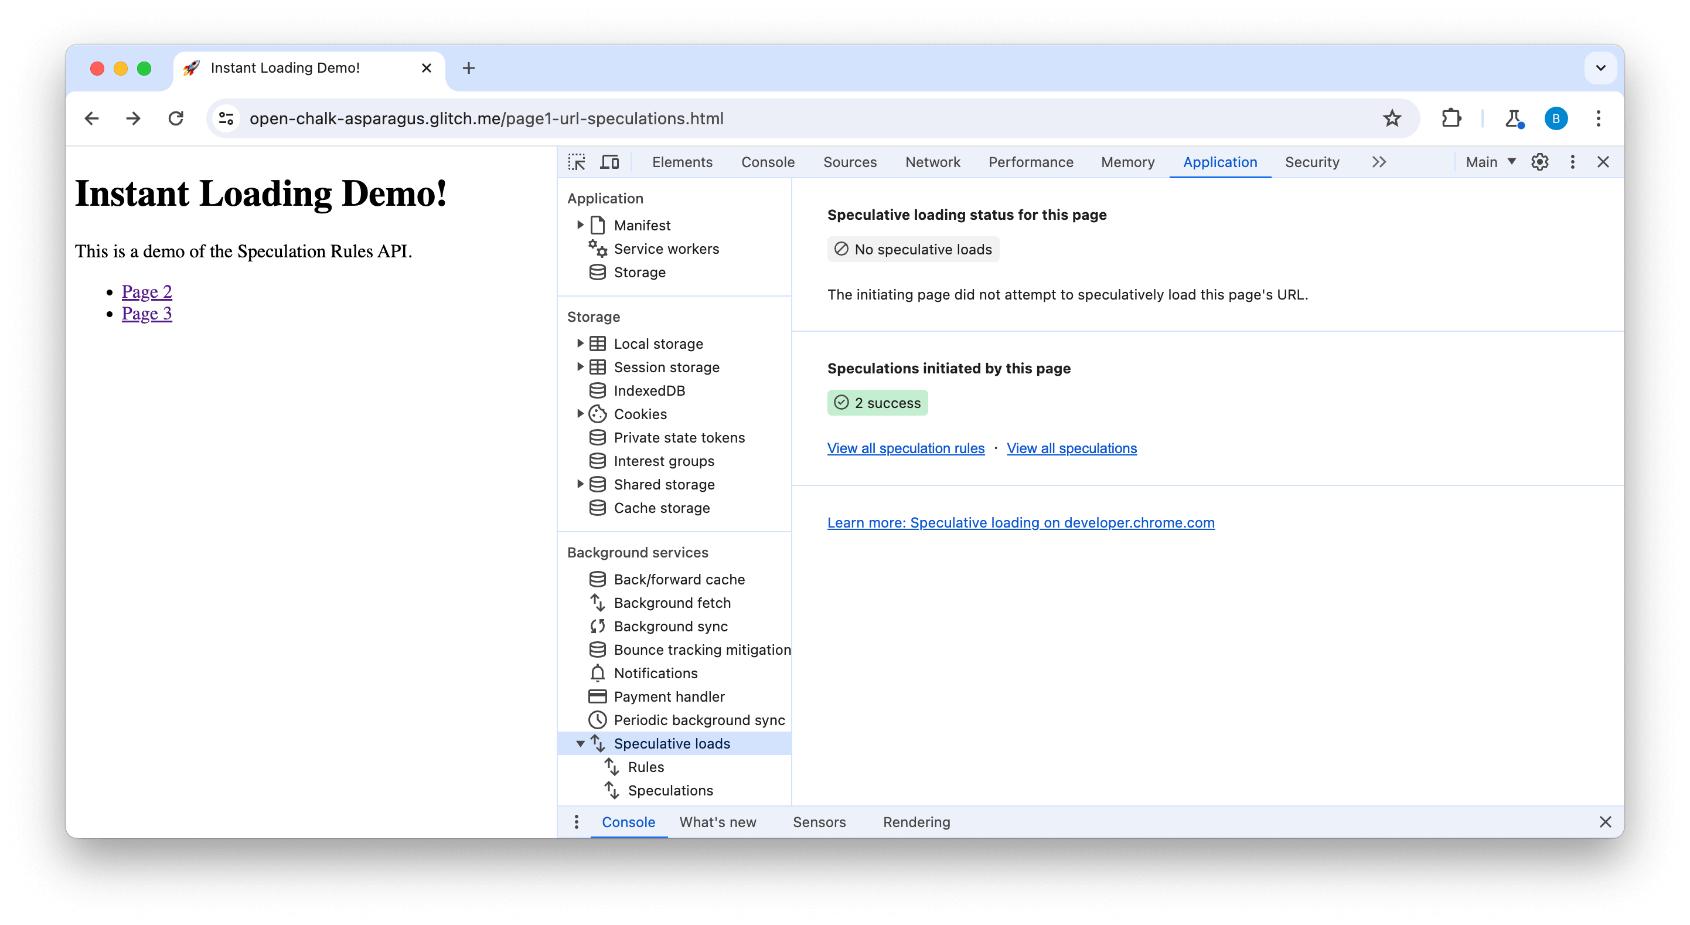Click the Periodic background sync icon
The height and width of the screenshot is (925, 1690).
599,720
